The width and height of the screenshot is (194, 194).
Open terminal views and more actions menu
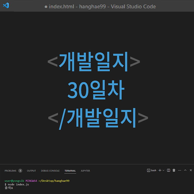(x=180, y=170)
